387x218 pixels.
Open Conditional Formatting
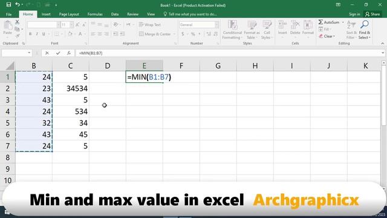point(232,30)
